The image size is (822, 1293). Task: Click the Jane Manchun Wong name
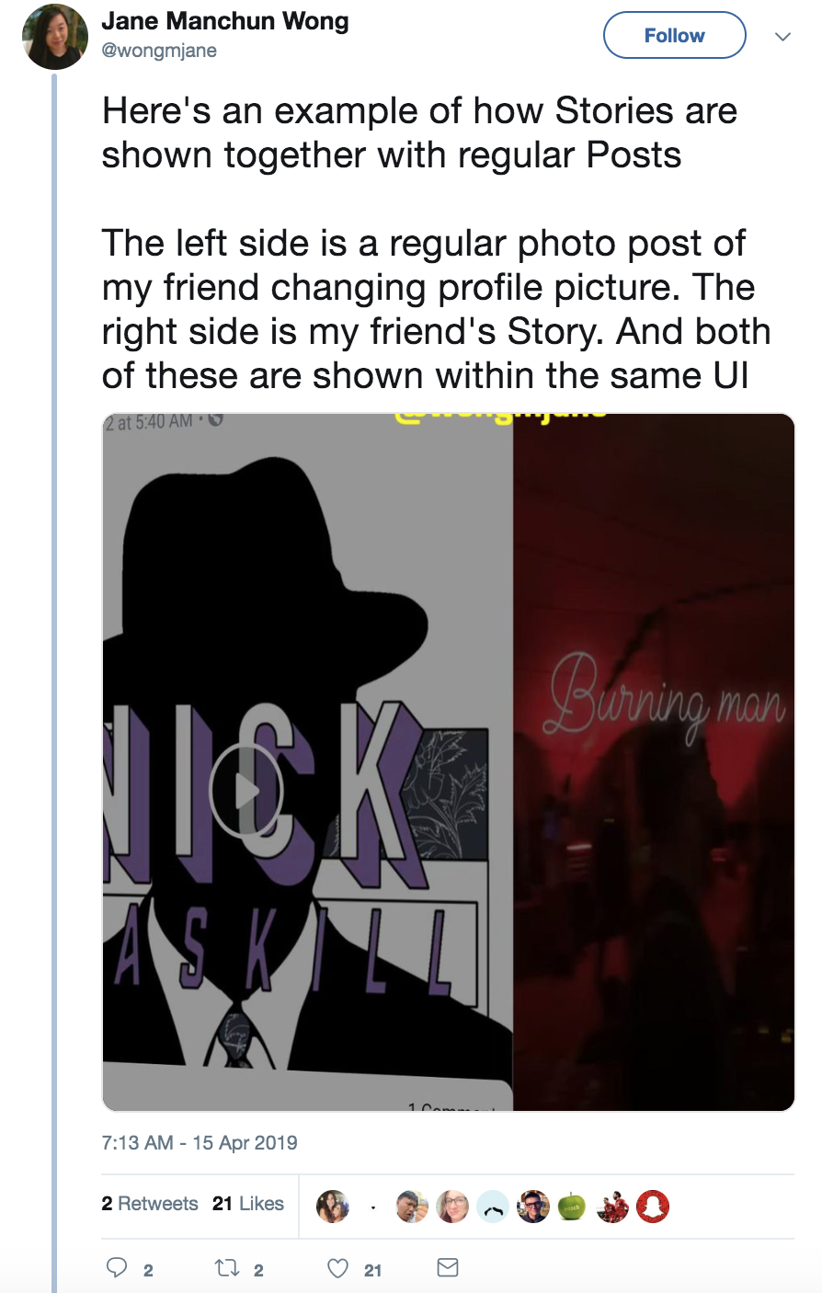click(x=225, y=21)
